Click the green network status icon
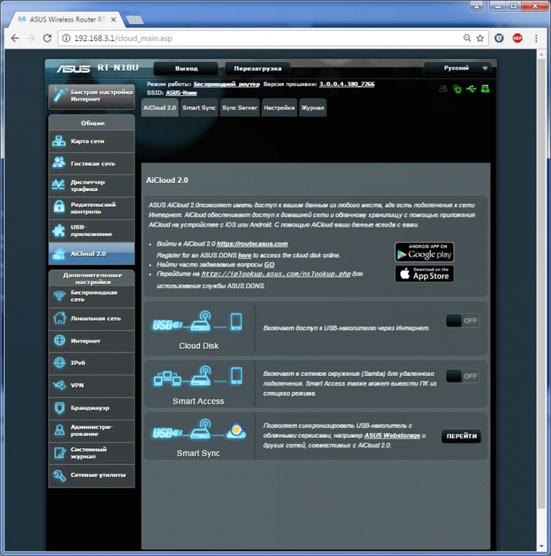The height and width of the screenshot is (556, 551). [457, 89]
